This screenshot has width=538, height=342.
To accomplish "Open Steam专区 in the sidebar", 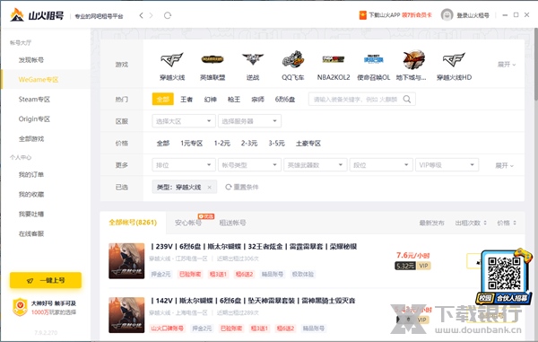I will tap(34, 100).
